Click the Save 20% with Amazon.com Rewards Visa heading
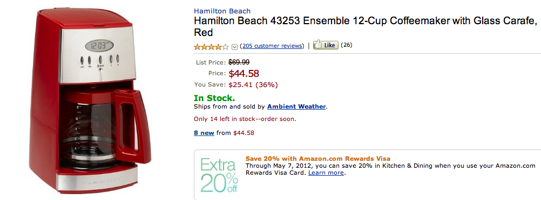541x200 pixels. pyautogui.click(x=318, y=159)
